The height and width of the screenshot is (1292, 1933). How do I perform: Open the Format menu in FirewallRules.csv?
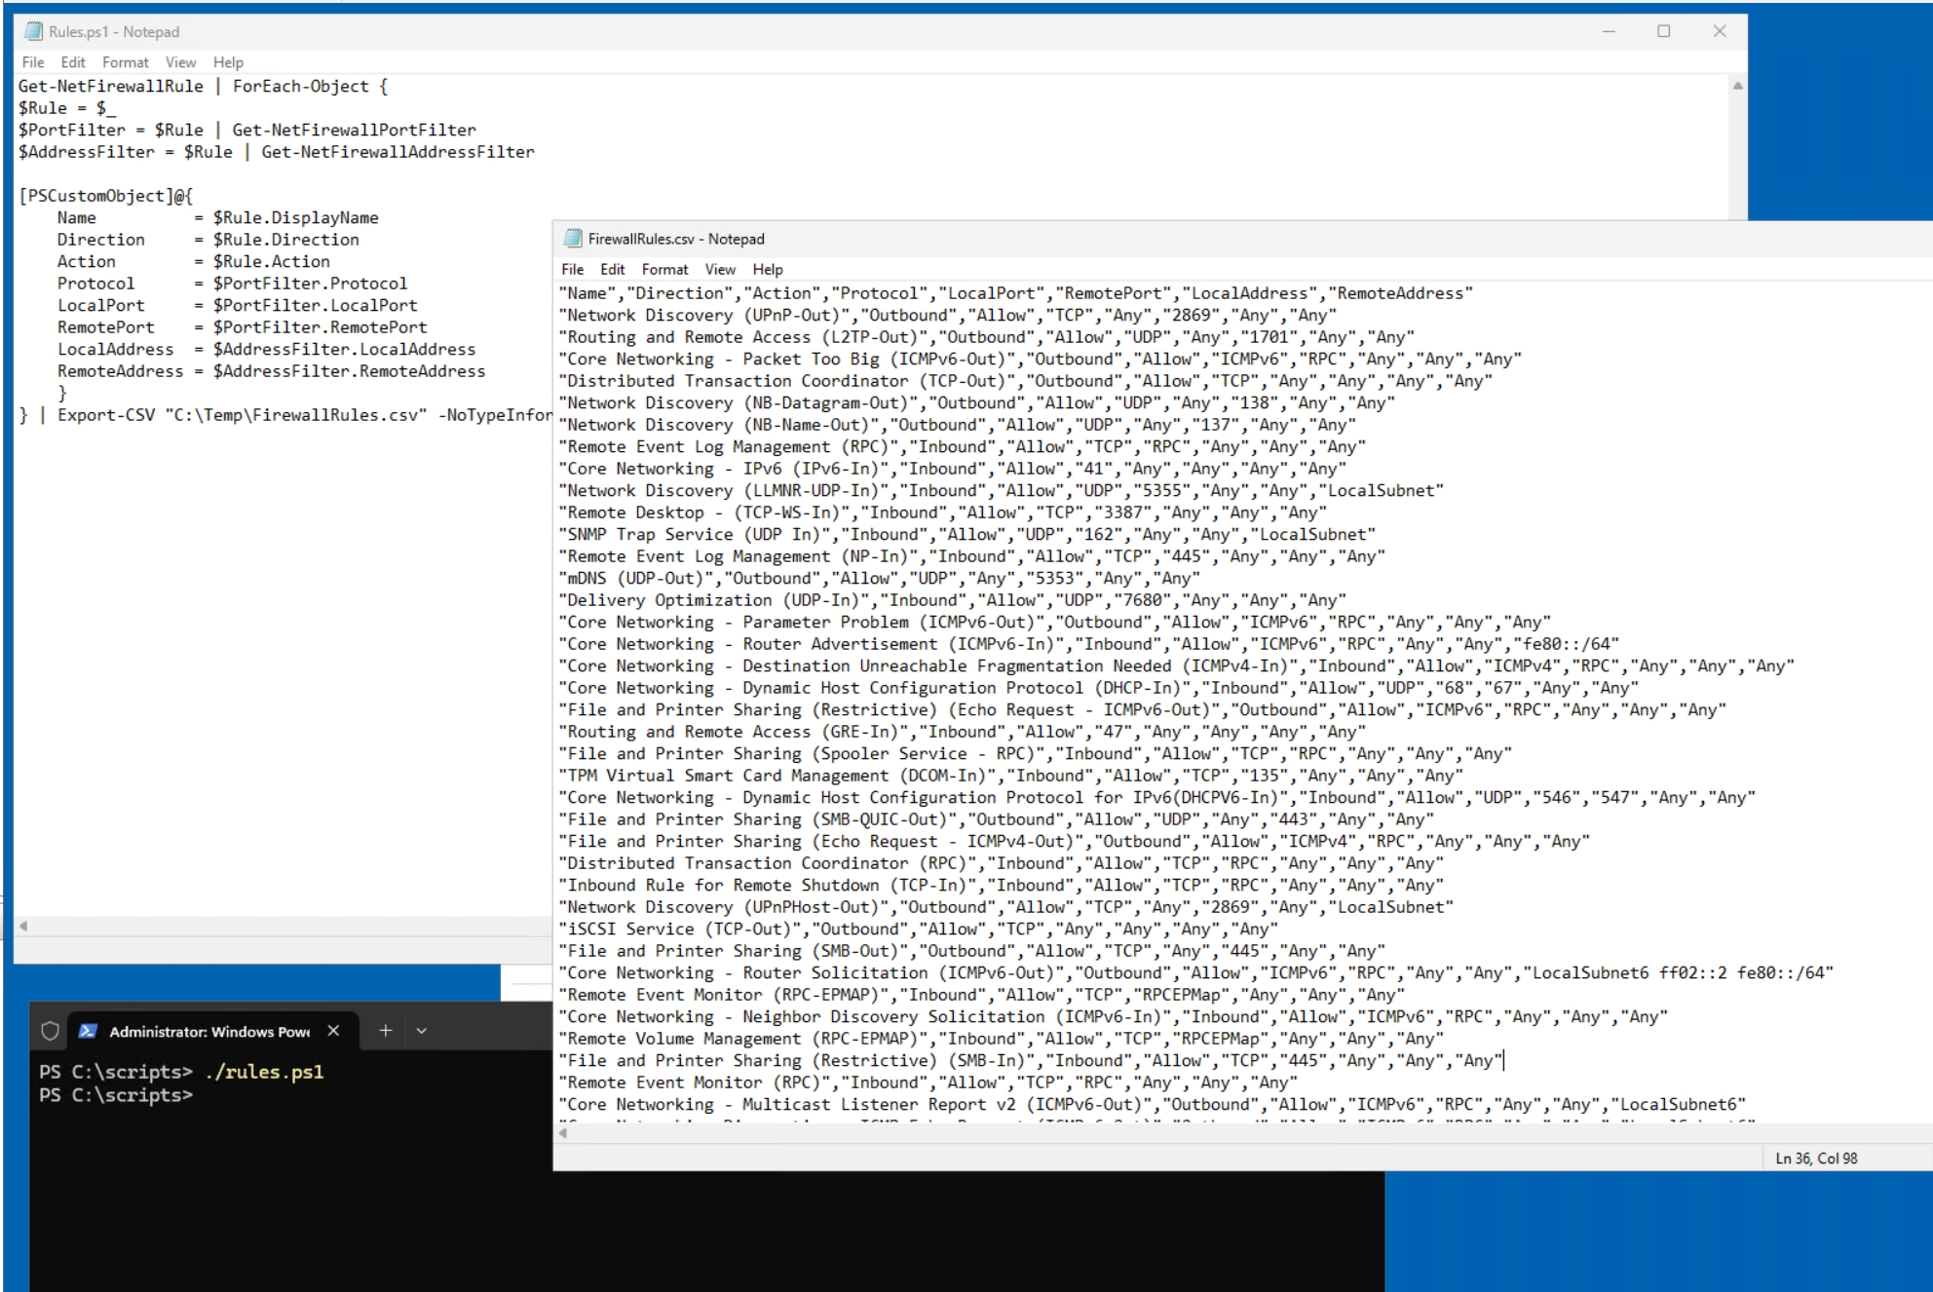coord(665,269)
